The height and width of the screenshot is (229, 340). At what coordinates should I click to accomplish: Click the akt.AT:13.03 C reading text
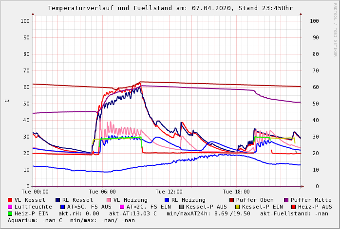pos(132,213)
